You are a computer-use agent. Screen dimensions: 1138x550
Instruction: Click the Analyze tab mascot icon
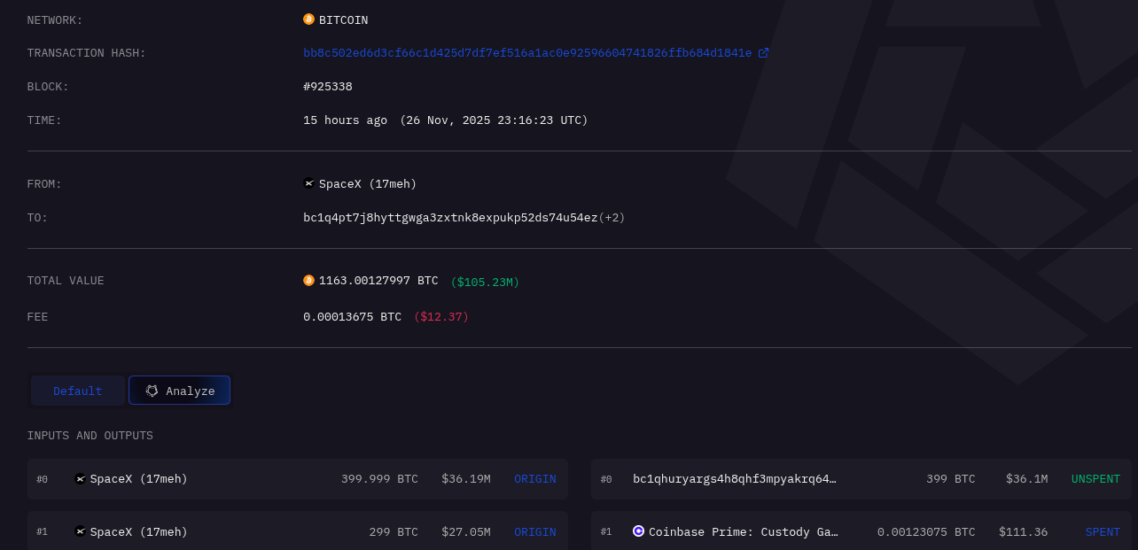152,391
